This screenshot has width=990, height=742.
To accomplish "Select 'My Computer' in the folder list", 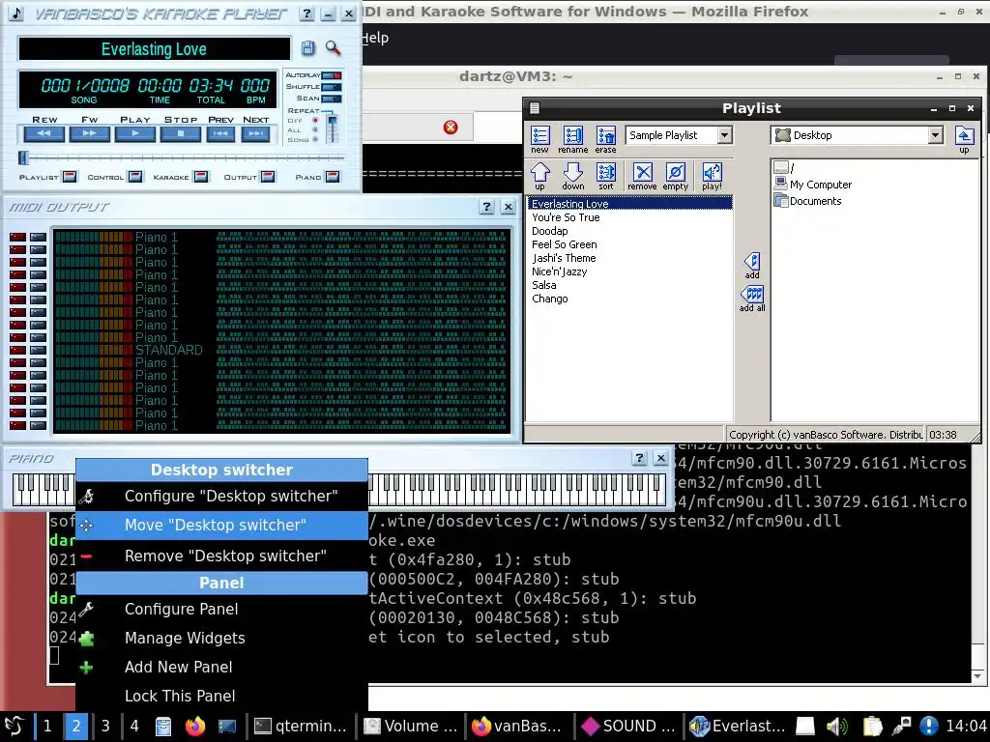I will click(813, 185).
